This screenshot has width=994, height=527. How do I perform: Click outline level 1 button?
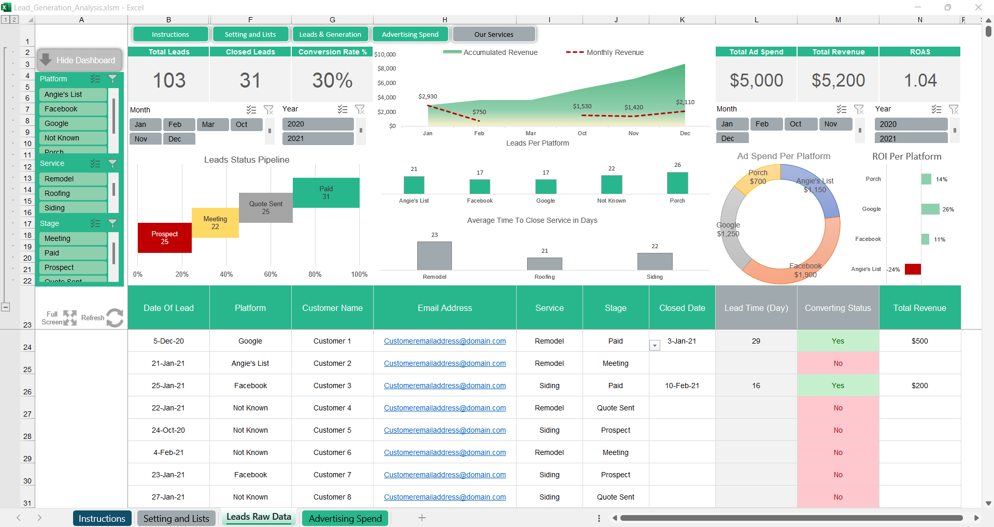(5, 20)
